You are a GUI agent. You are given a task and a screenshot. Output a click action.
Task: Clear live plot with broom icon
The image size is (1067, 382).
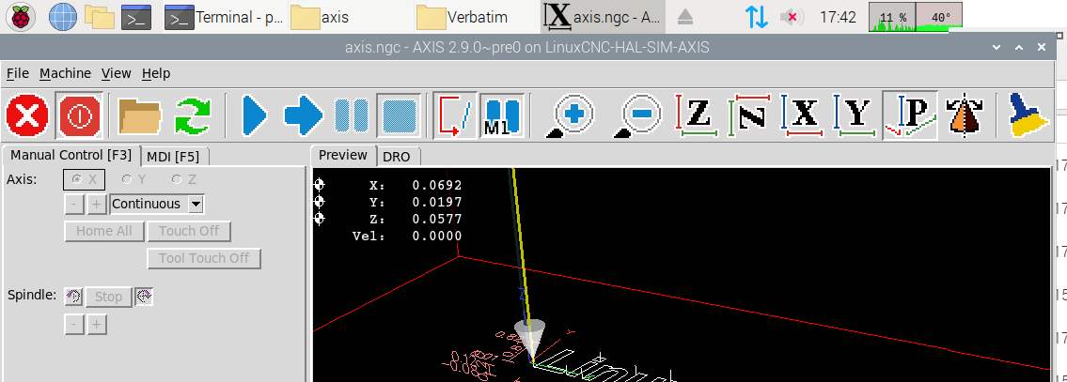pyautogui.click(x=1028, y=115)
